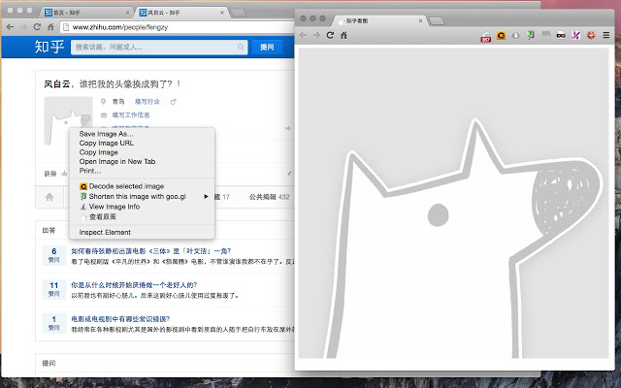Image resolution: width=621 pixels, height=388 pixels.
Task: Switch to the 首页 - 知乎 tab
Action: [85, 13]
